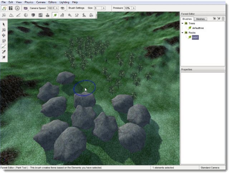The height and width of the screenshot is (175, 231).
Task: Choose the forest Paint brush tool
Action: (4, 46)
